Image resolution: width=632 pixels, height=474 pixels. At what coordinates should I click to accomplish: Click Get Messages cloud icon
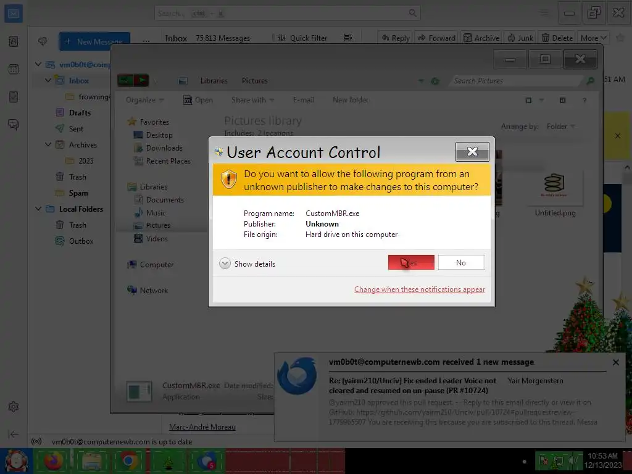(43, 41)
